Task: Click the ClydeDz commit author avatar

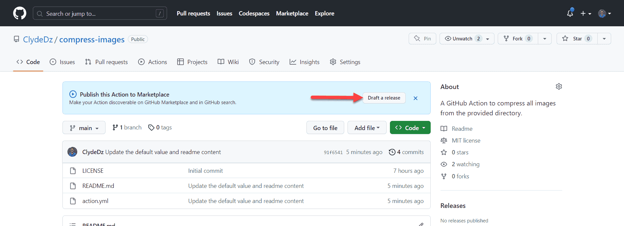Action: (x=72, y=152)
